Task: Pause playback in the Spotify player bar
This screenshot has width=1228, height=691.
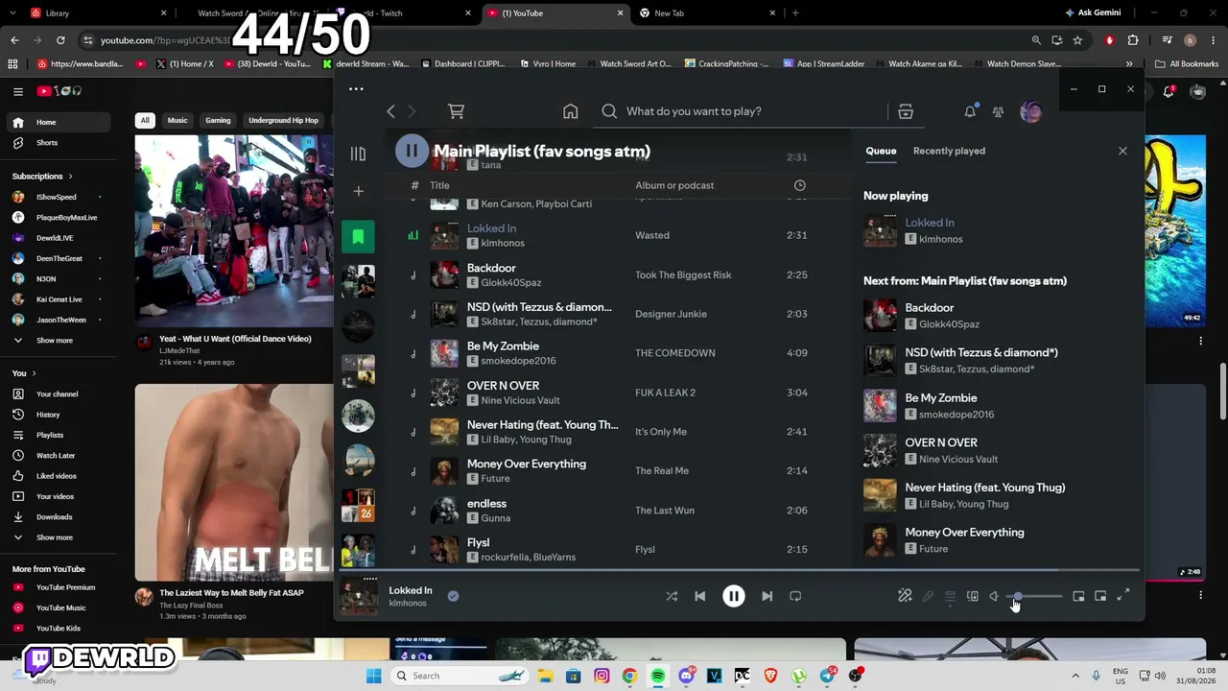Action: pos(733,596)
